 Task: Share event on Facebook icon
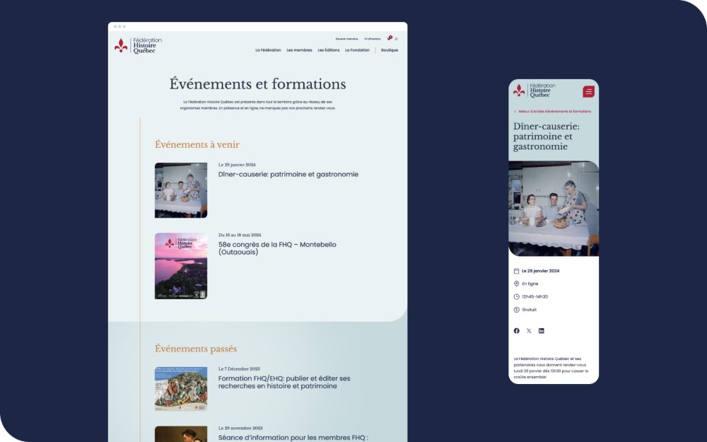click(516, 331)
